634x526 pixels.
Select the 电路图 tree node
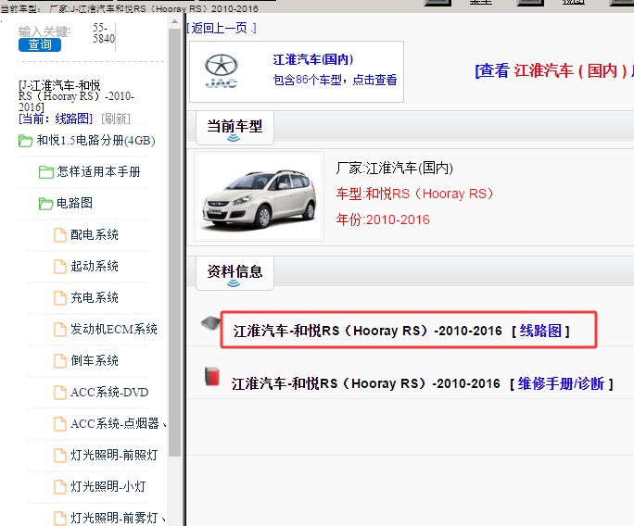(74, 203)
